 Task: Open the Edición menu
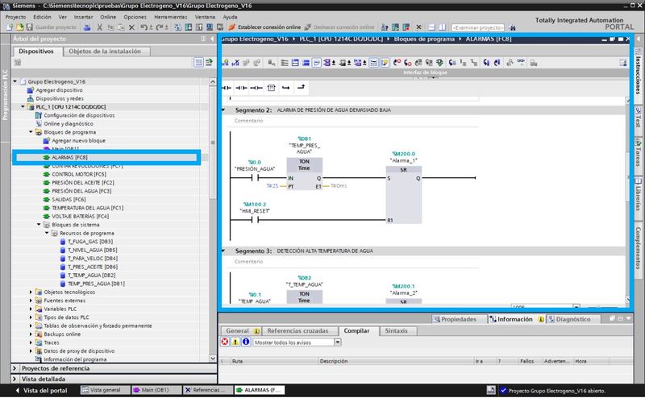pyautogui.click(x=42, y=17)
